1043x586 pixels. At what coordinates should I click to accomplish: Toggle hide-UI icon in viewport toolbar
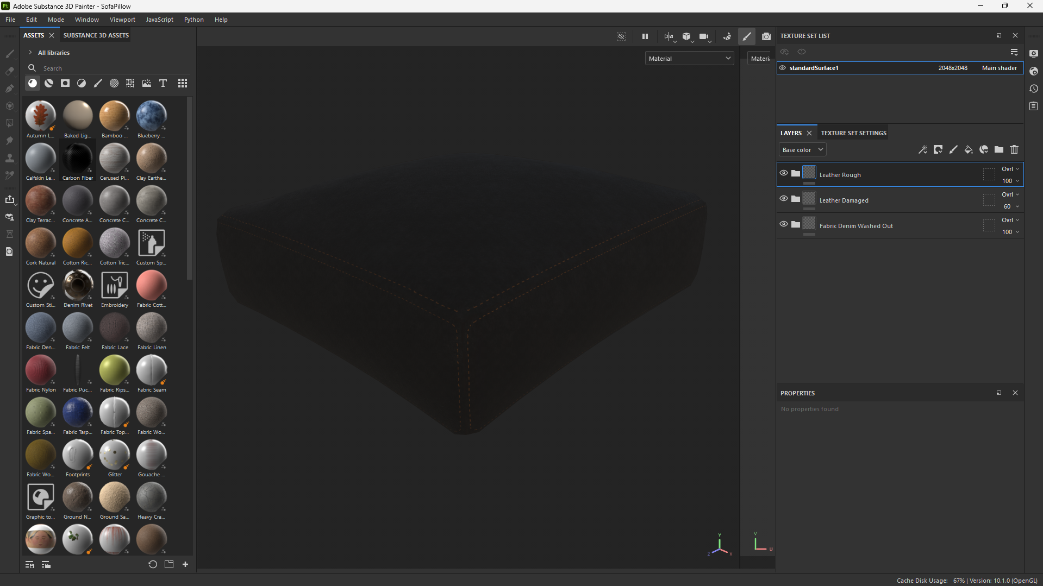click(x=621, y=36)
